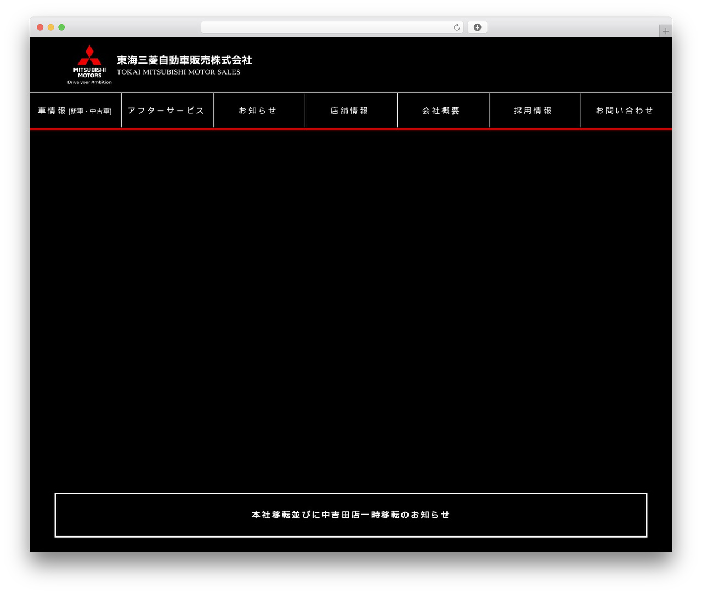Image resolution: width=702 pixels, height=594 pixels.
Task: Add a new browser tab
Action: 665,31
